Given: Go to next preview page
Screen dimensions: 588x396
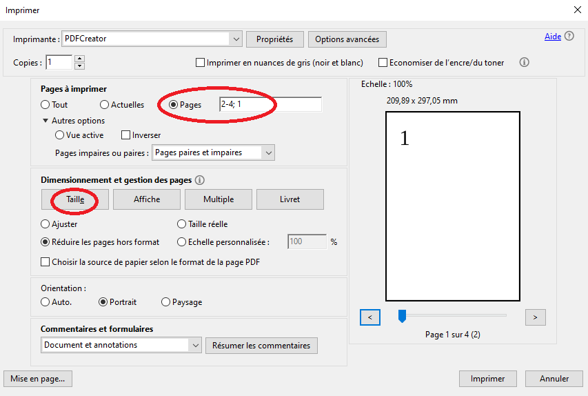Looking at the screenshot, I should (535, 317).
